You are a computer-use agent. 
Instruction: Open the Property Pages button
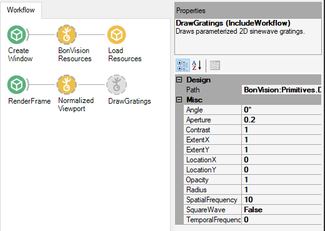tap(215, 66)
